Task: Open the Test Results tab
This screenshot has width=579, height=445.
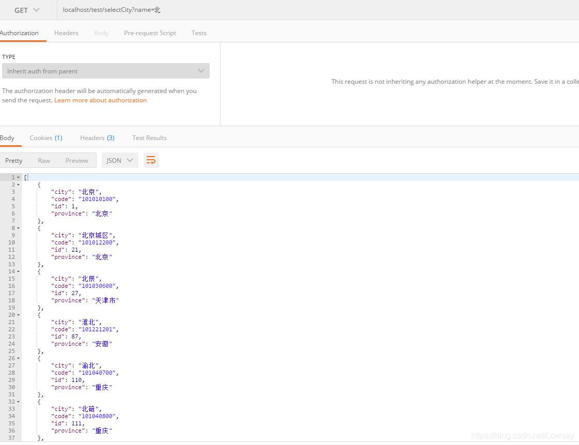Action: (x=150, y=138)
